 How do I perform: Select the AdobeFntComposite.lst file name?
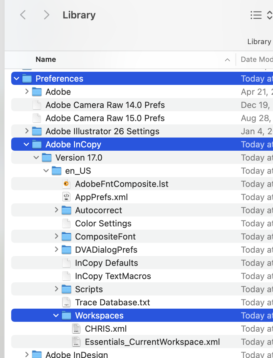click(122, 184)
